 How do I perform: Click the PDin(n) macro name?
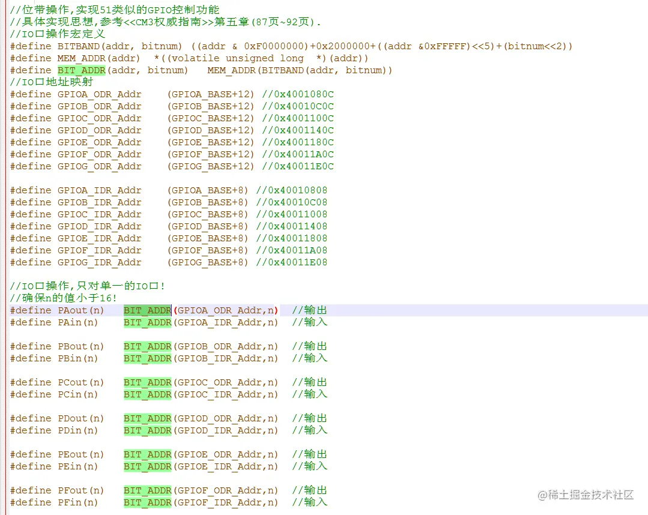(77, 430)
